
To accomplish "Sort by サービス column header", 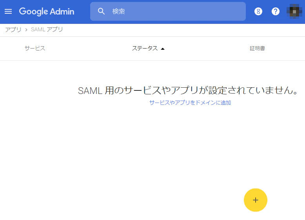I will pos(35,49).
